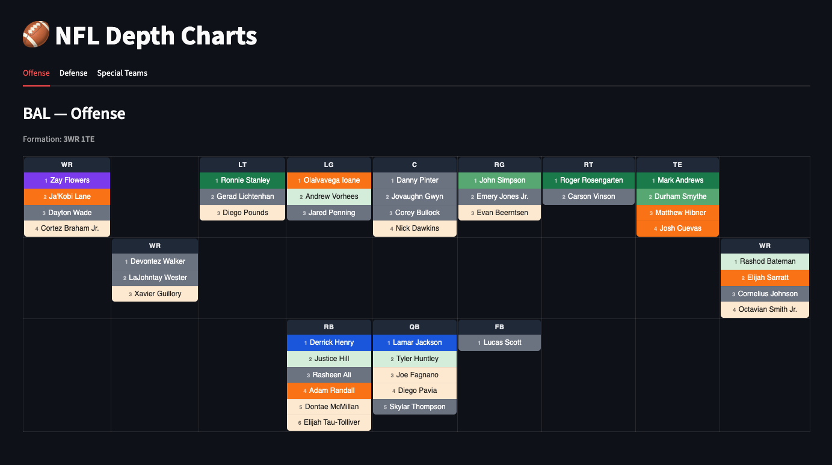Click Jovaughn Gwyn's row

[x=414, y=196]
